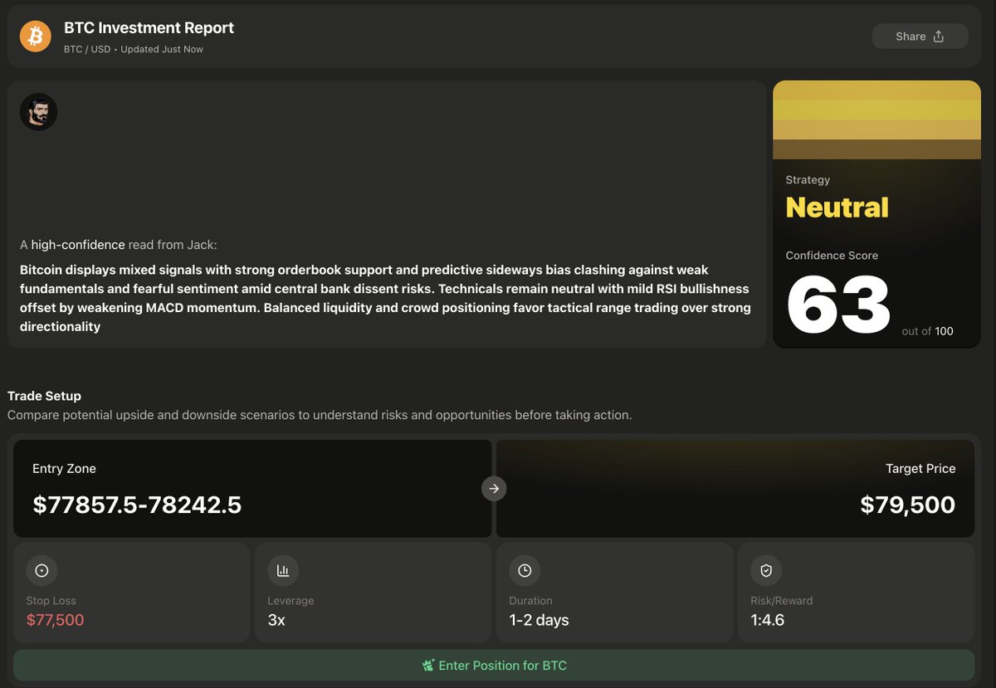The image size is (996, 688).
Task: Click the orange Bitcoin logo icon
Action: (36, 36)
